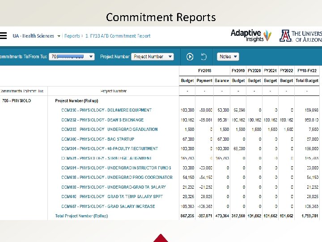Click the -54,150 Prog Coordinator payment cell
The height and width of the screenshot is (242, 322).
(x=206, y=177)
